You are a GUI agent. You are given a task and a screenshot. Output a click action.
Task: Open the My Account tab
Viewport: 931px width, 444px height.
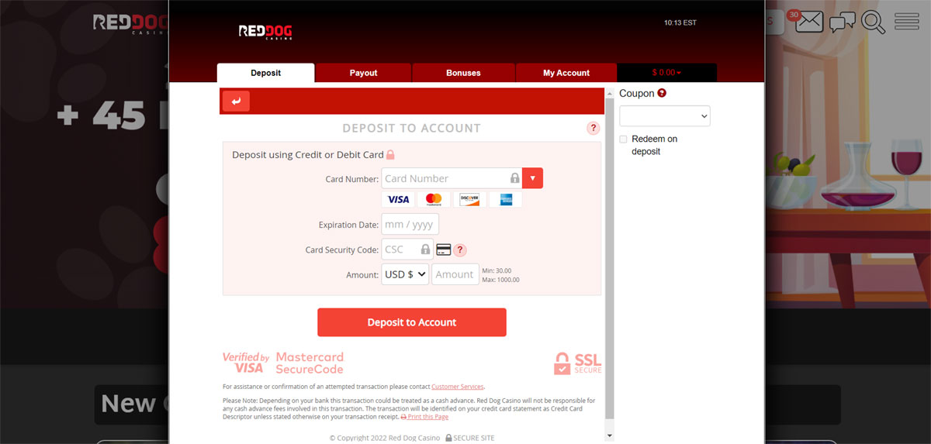click(x=566, y=73)
